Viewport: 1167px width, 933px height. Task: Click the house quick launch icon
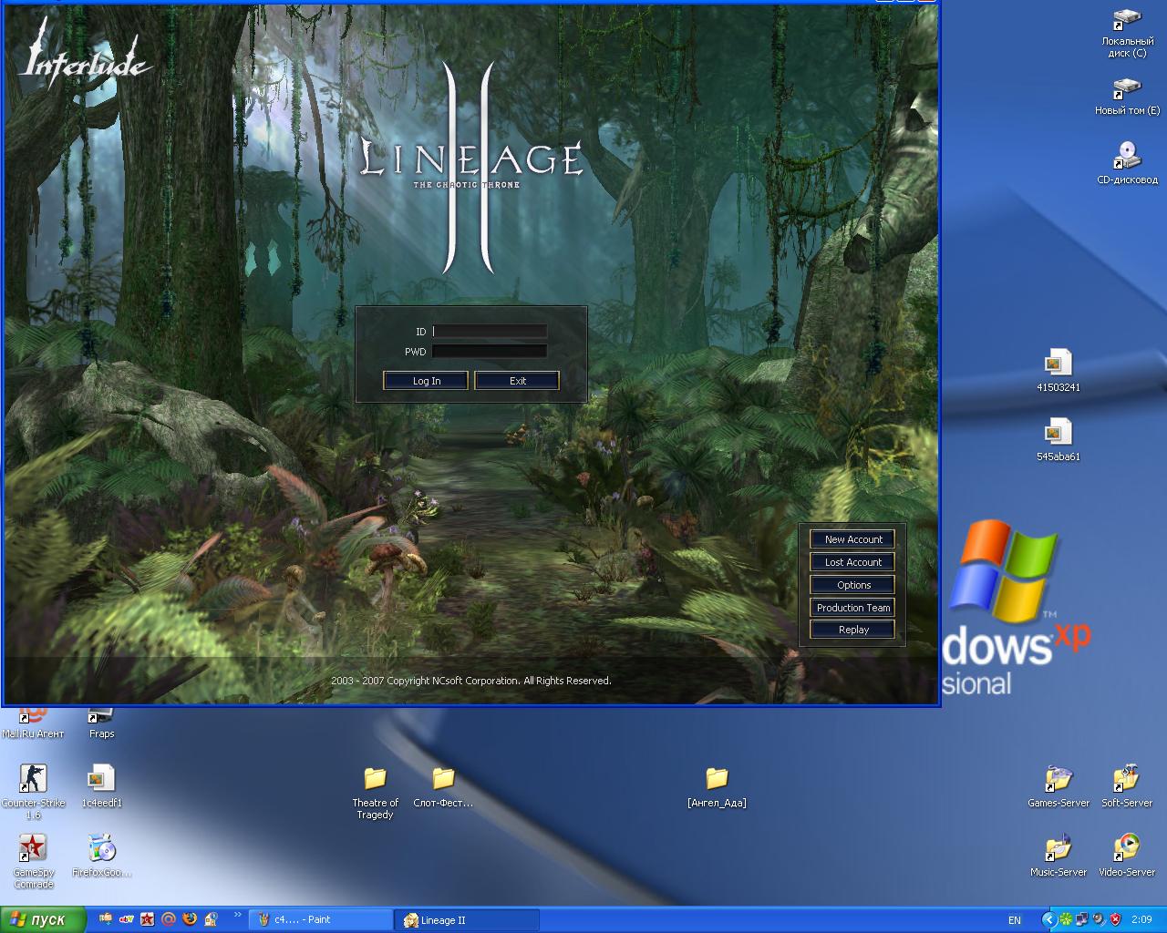coord(211,919)
